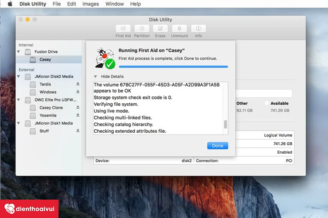
Task: Click 'Checking catalog hierarchy.' log line
Action: pyautogui.click(x=123, y=124)
